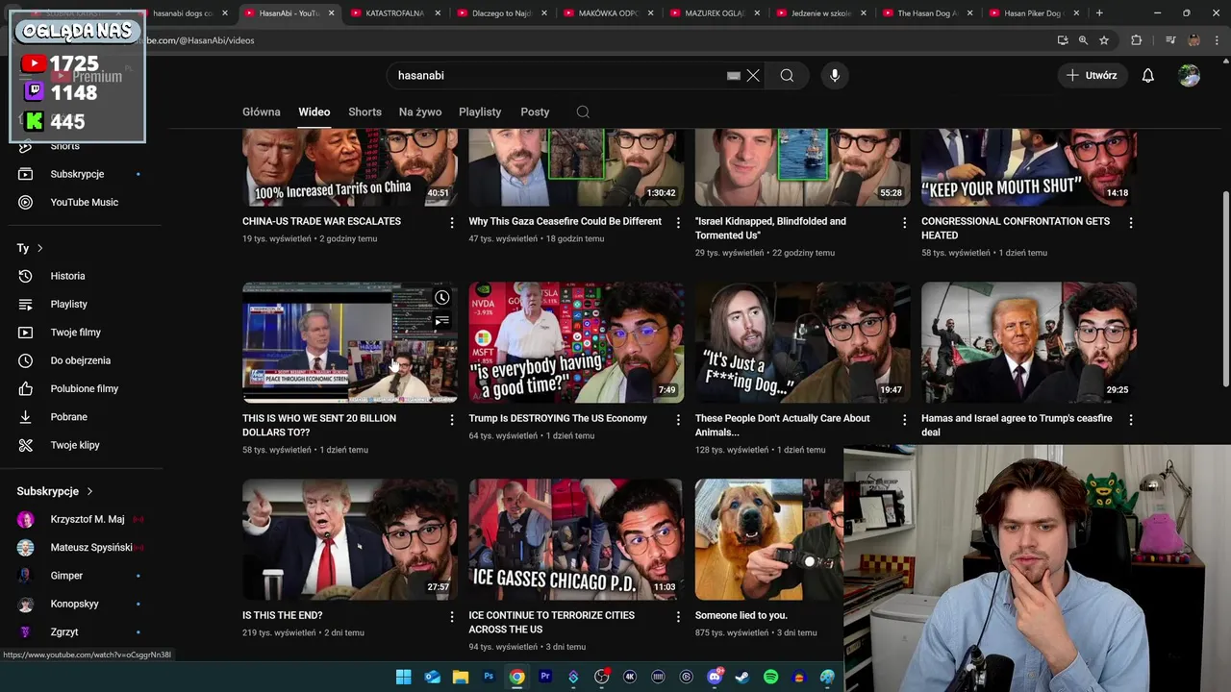This screenshot has height=692, width=1231.
Task: Add 20 BILLION video to queue
Action: click(441, 321)
